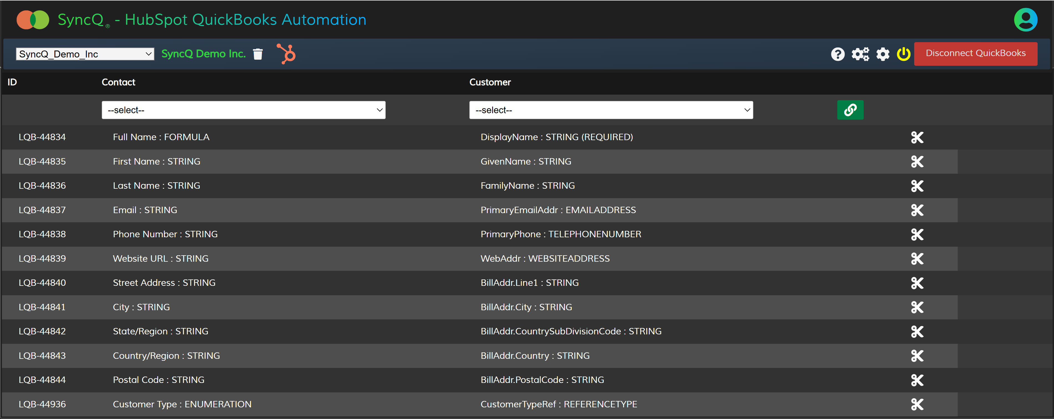Open the single gear settings icon
The height and width of the screenshot is (419, 1054).
(883, 54)
